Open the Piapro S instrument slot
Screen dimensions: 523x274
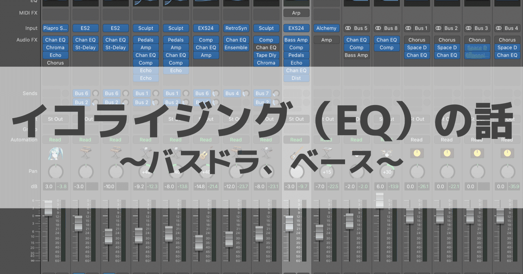click(55, 28)
